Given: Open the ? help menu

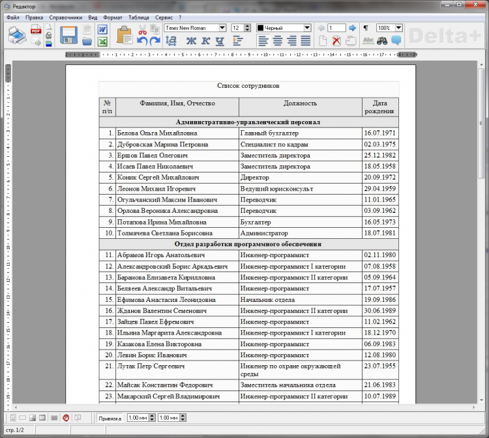Looking at the screenshot, I should (180, 18).
